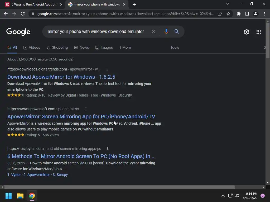Open Google quick settings gear
270x202 pixels.
coord(247,32)
